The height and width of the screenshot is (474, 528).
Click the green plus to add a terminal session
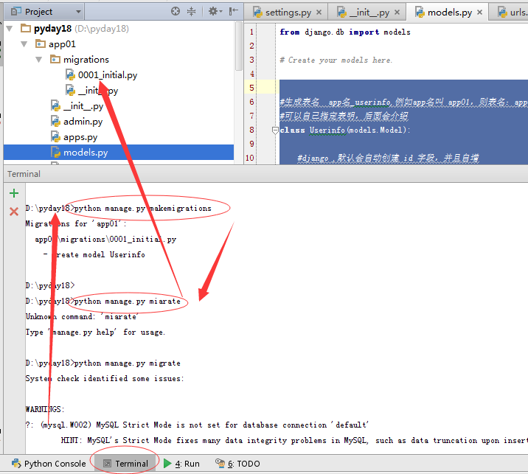[13, 194]
